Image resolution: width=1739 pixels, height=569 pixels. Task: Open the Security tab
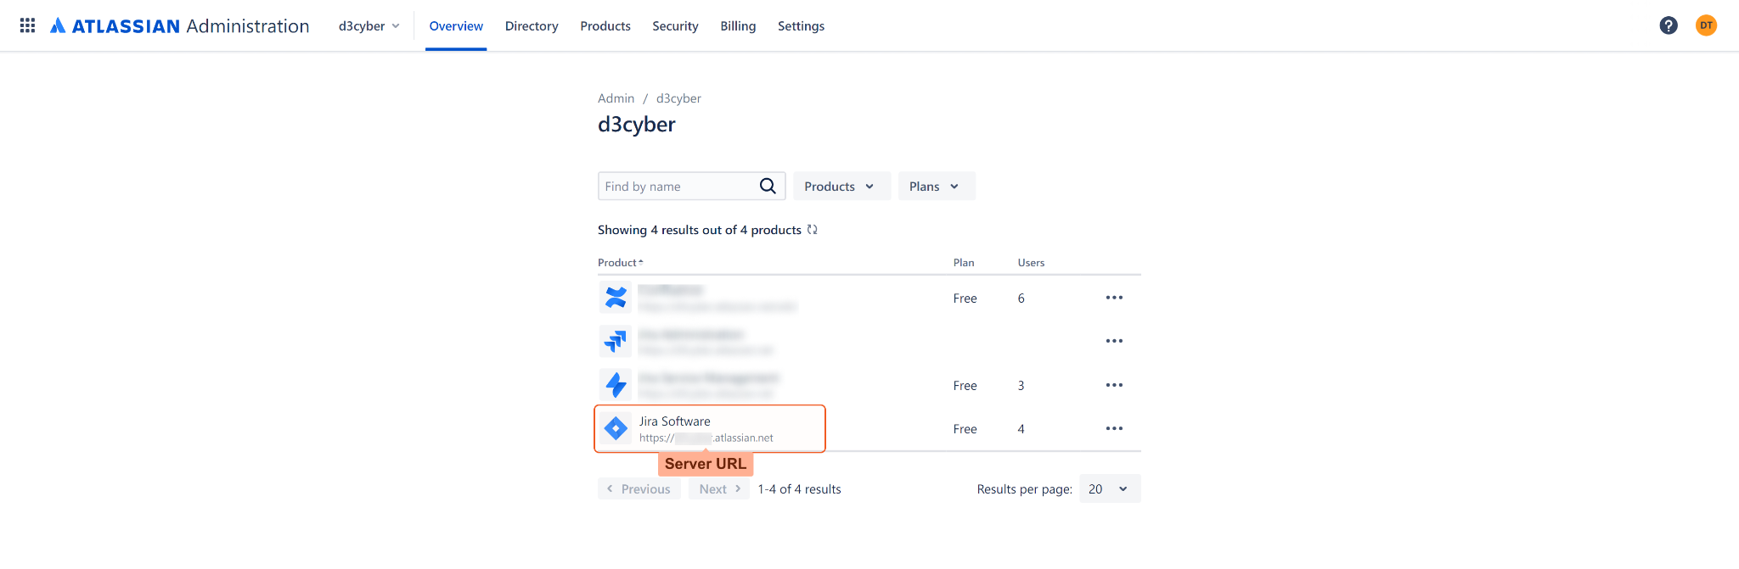(x=675, y=26)
